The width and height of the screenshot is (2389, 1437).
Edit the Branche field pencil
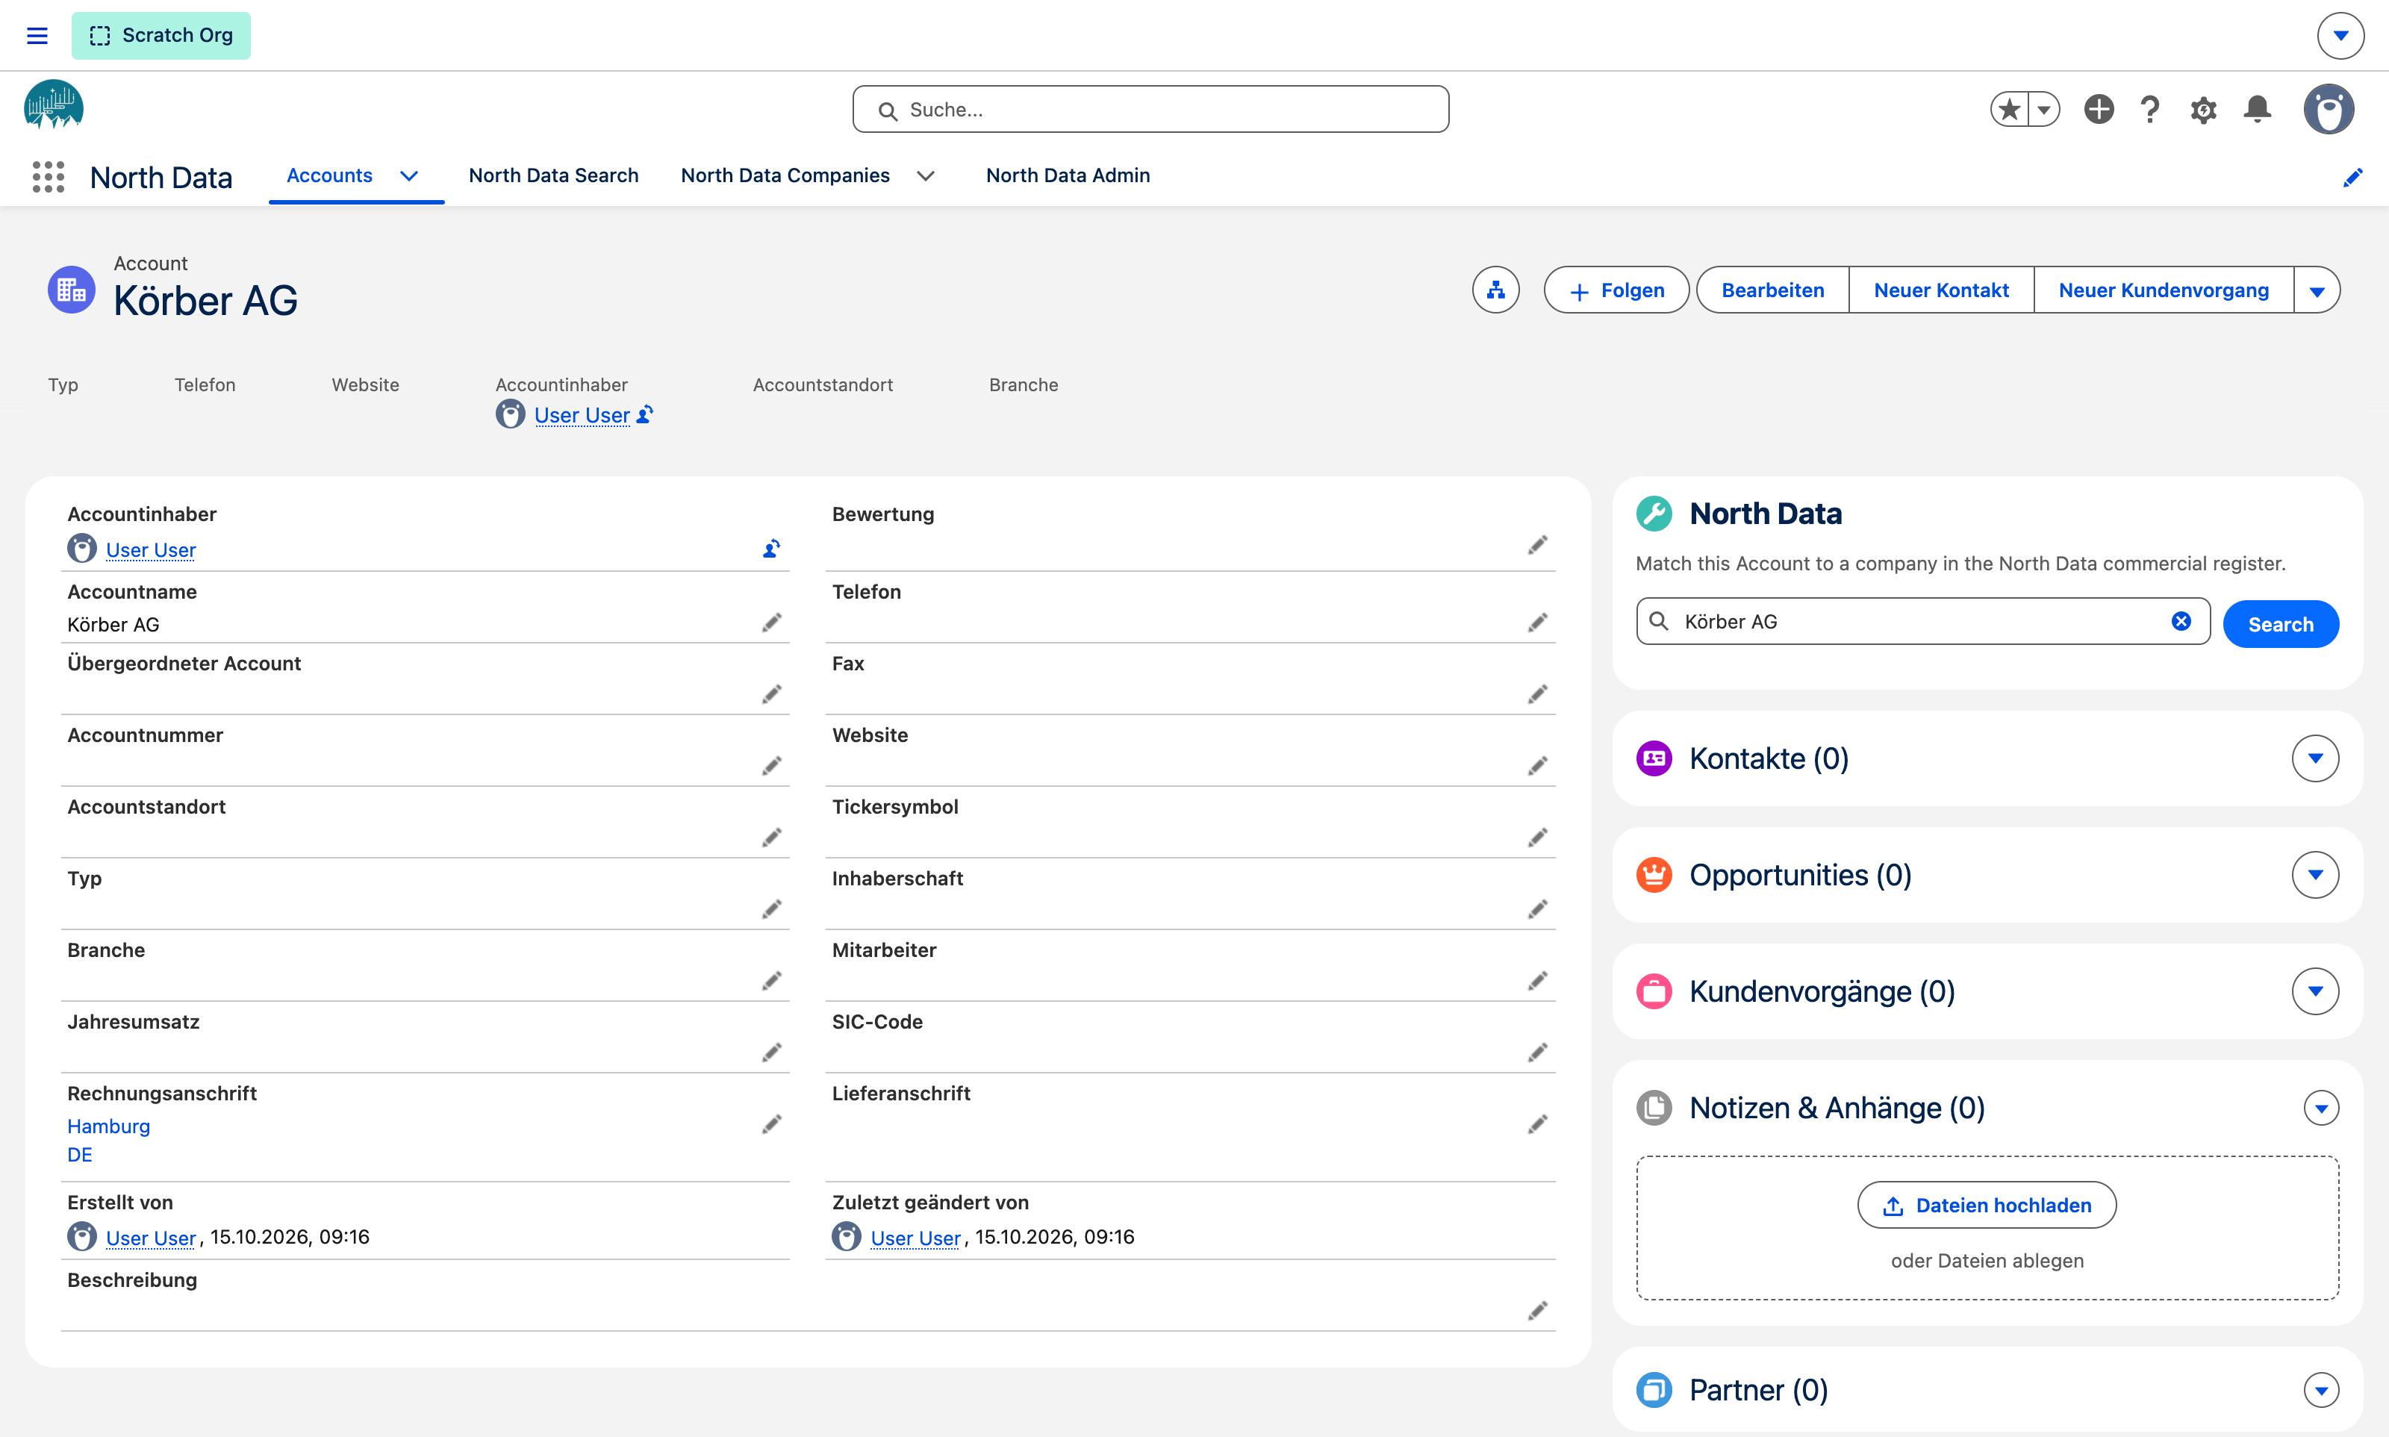point(771,981)
